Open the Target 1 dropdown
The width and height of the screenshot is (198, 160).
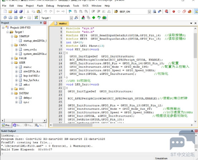tap(71, 18)
